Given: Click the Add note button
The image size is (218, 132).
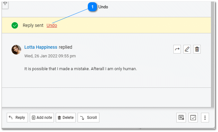Looking at the screenshot, I should click(42, 118).
